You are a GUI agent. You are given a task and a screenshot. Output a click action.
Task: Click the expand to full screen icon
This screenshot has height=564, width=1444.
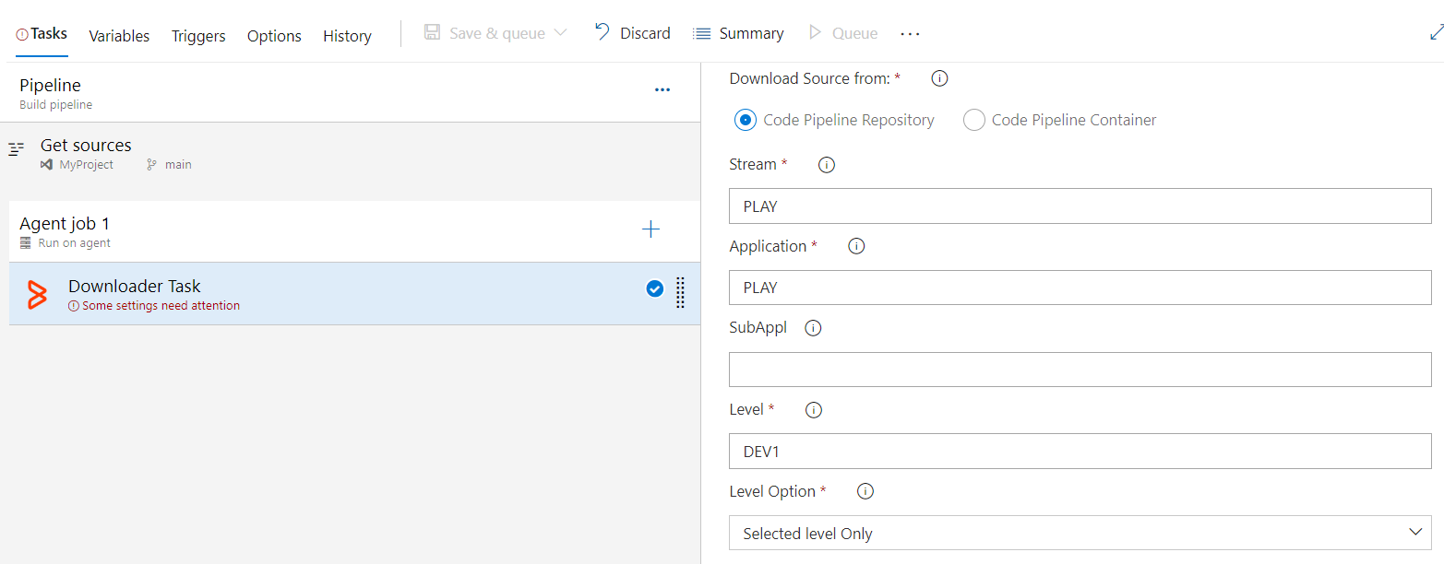(x=1436, y=32)
